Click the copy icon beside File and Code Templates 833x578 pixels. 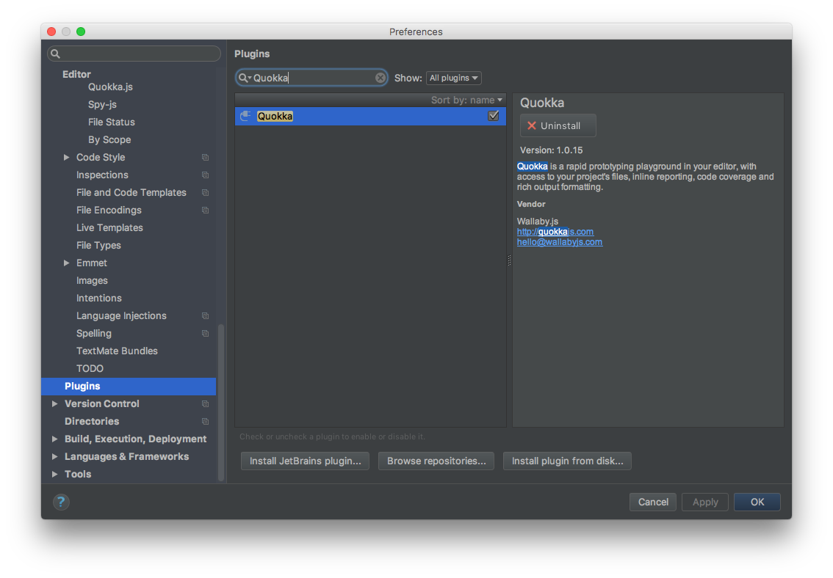point(205,192)
